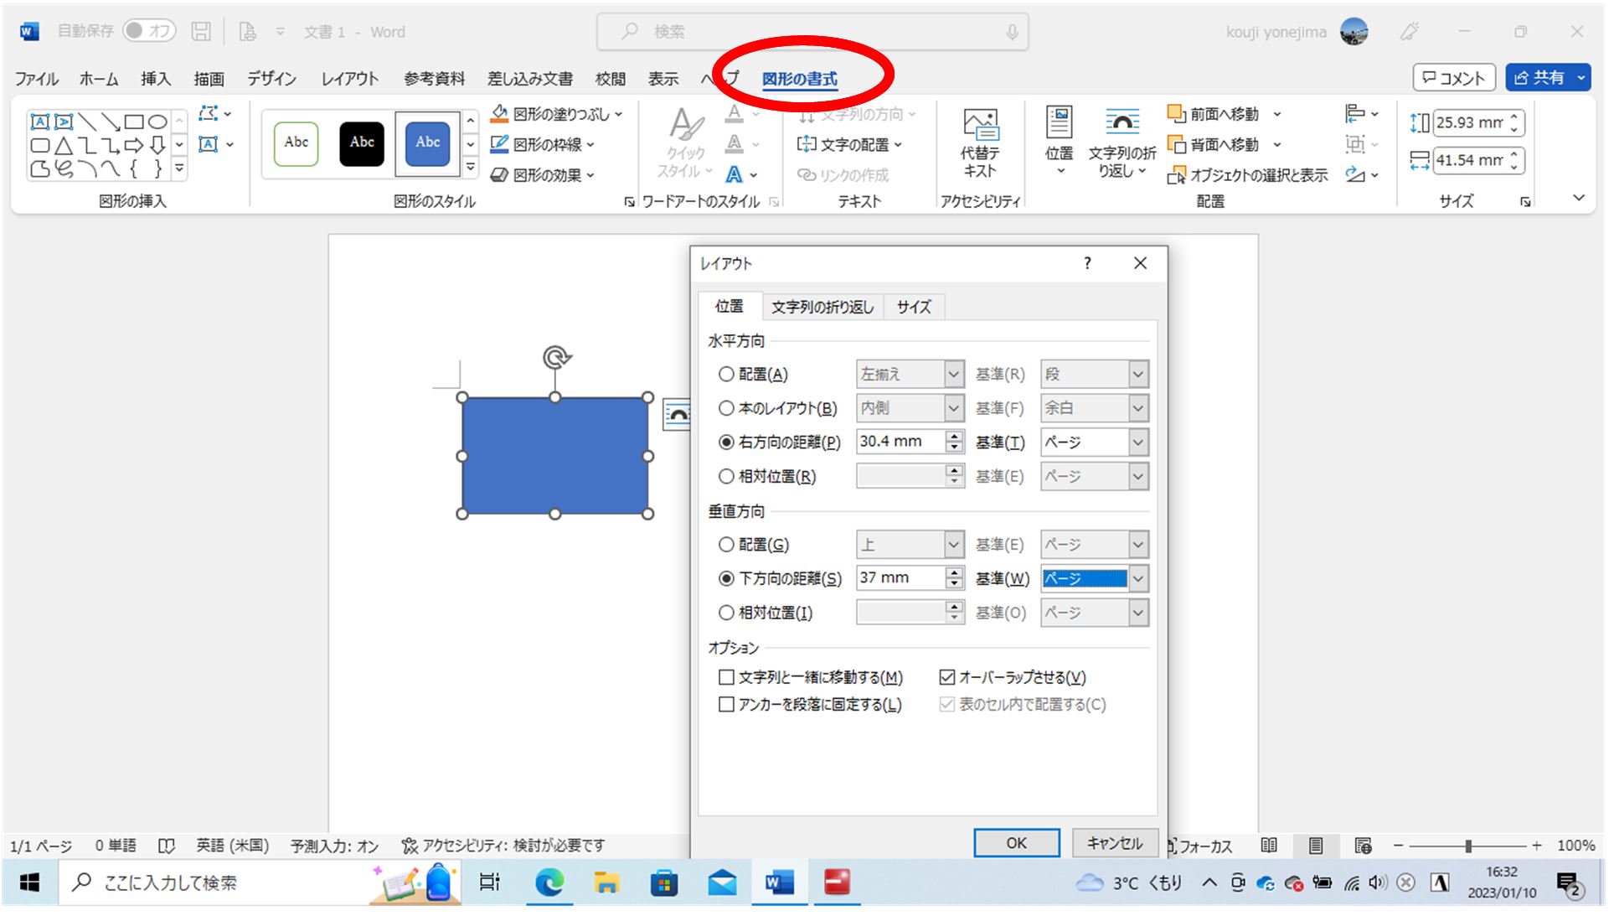Open オブジェクトの選択と表示 selection pane
The width and height of the screenshot is (1614, 916).
(1247, 175)
